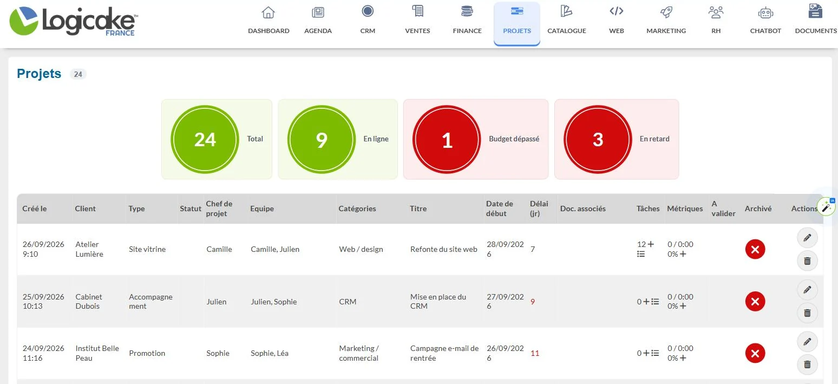Sort by the Délai (jr) column
Image resolution: width=838 pixels, height=384 pixels.
(539, 209)
